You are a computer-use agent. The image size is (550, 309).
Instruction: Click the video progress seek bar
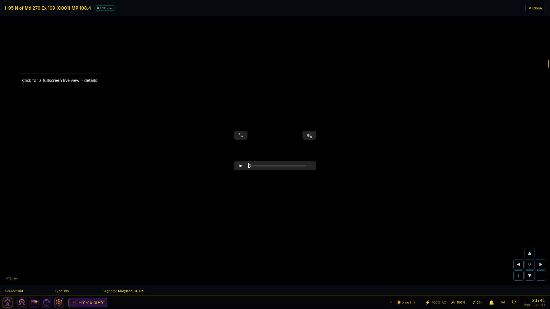[277, 166]
